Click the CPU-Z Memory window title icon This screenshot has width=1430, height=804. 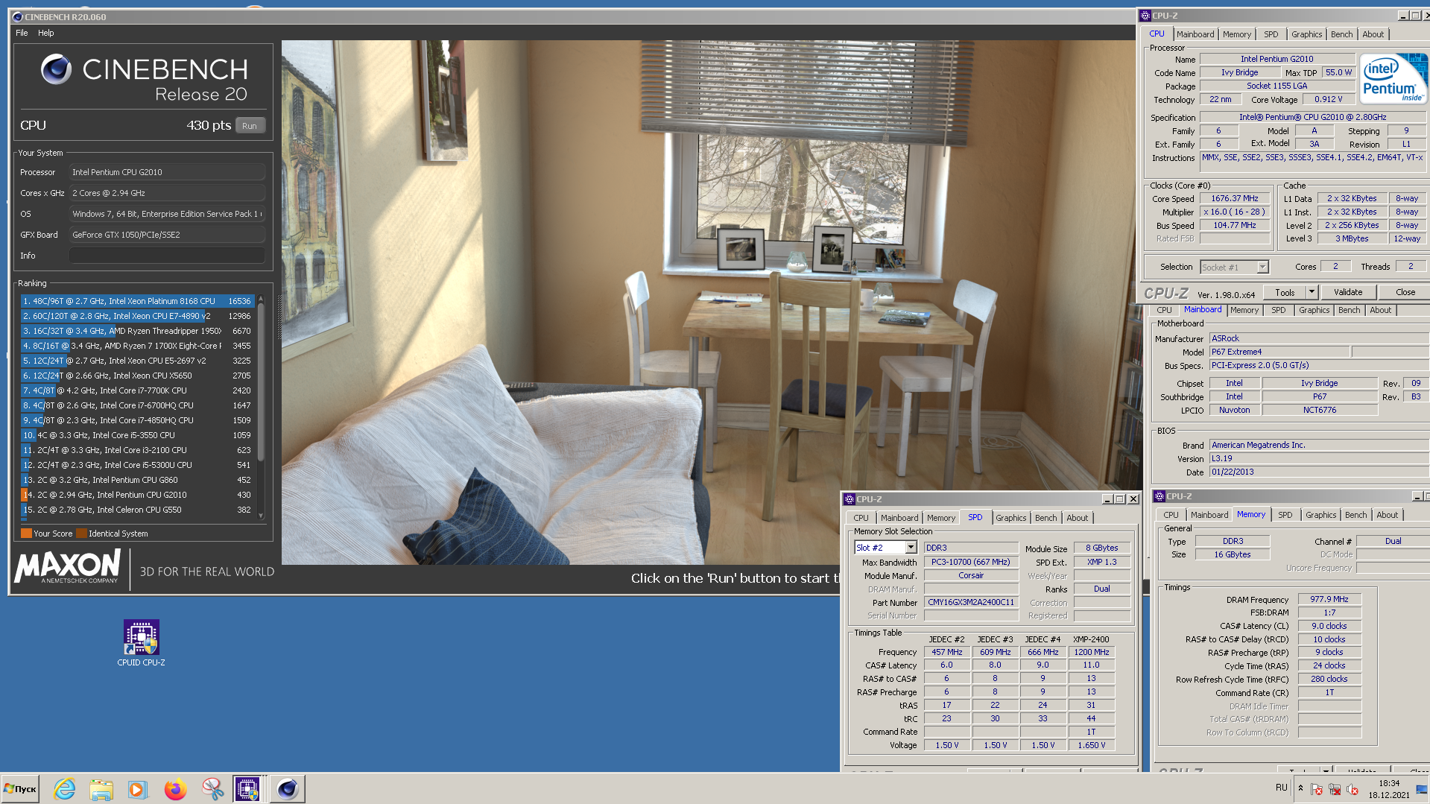[x=1159, y=496]
